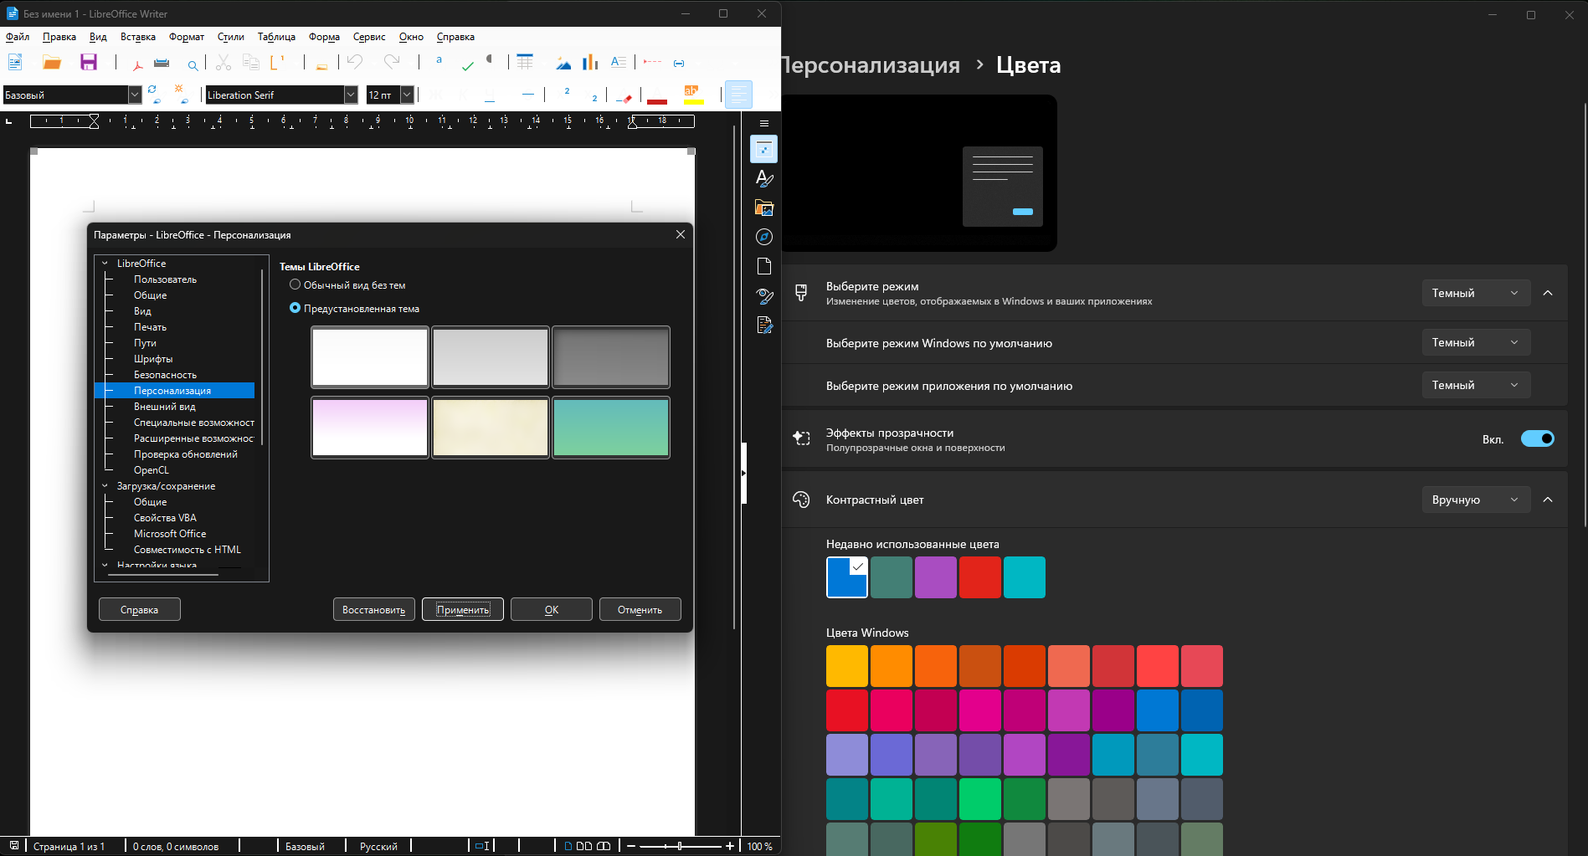This screenshot has height=856, width=1588.
Task: Open the font size 12 пт dropdown
Action: tap(407, 95)
